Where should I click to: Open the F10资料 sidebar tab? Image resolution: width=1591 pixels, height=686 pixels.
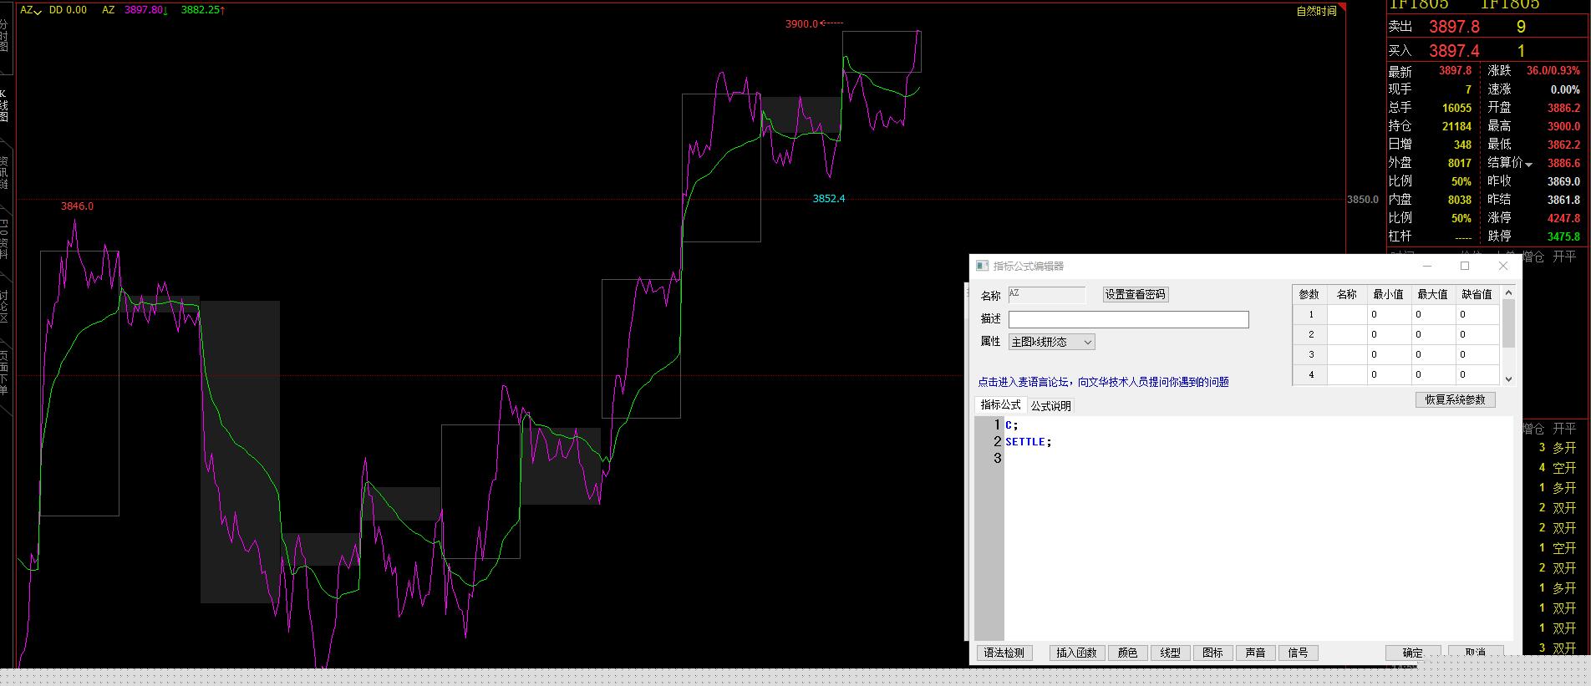(4, 239)
